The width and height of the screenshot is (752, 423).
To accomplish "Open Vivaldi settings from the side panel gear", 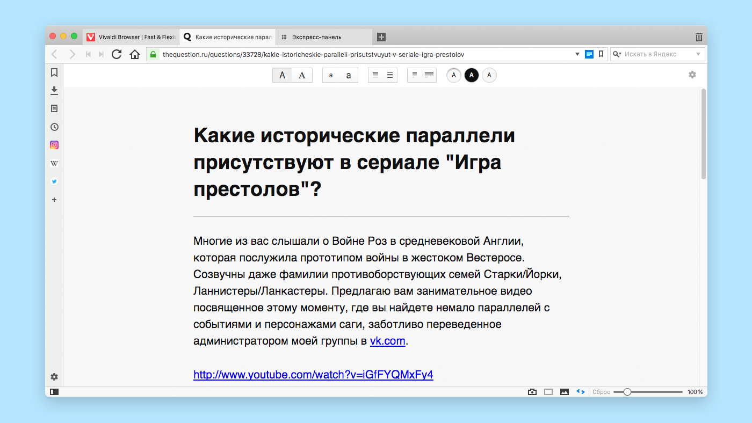I will (x=54, y=377).
